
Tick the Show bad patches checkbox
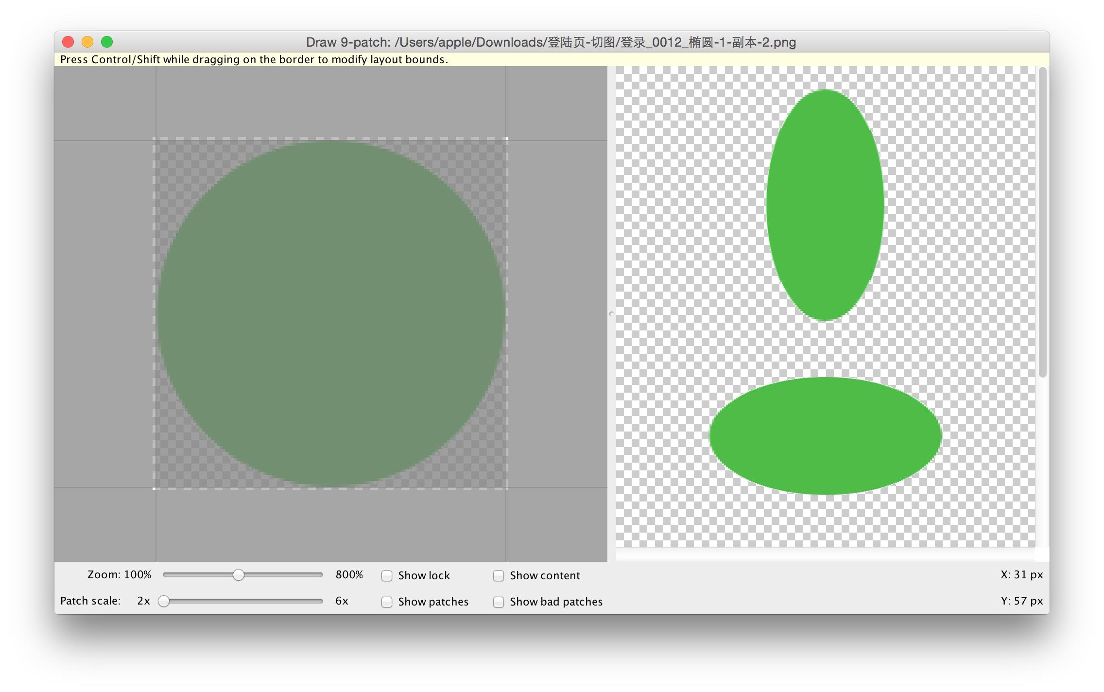pyautogui.click(x=499, y=602)
